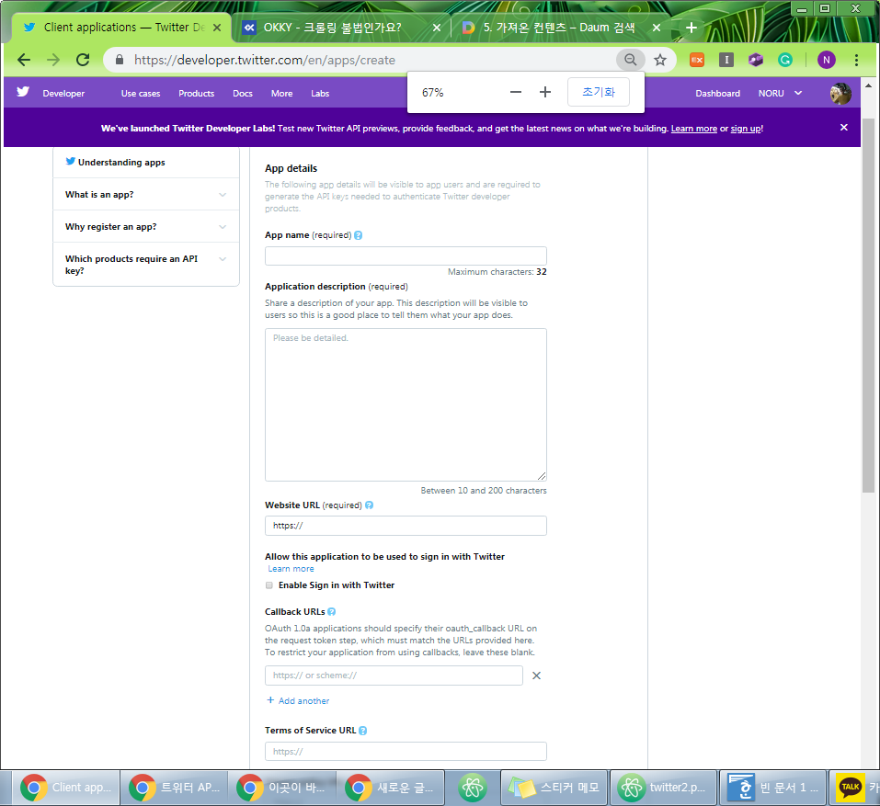Image resolution: width=880 pixels, height=806 pixels.
Task: Click help icon next to App name
Action: 358,235
